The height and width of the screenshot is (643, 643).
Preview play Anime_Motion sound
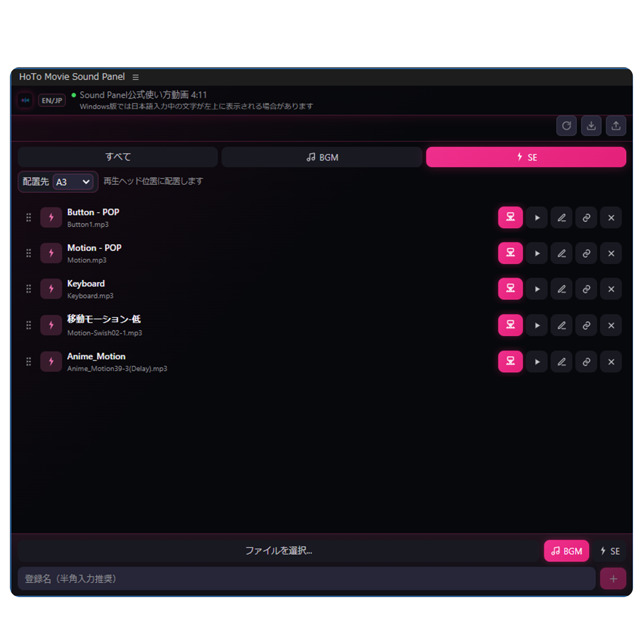pyautogui.click(x=537, y=361)
